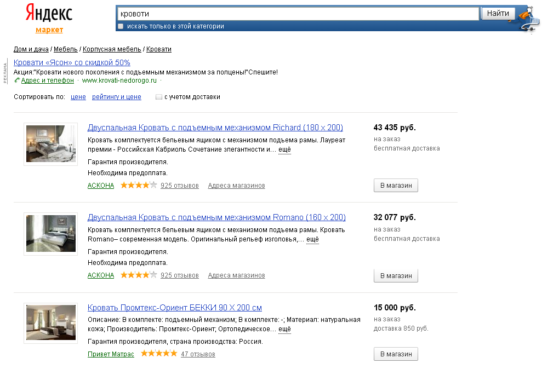Open the ad 'Кровати «Ясон» со скидкой 50%'
Viewport: 542px width, 369px height.
click(x=72, y=62)
